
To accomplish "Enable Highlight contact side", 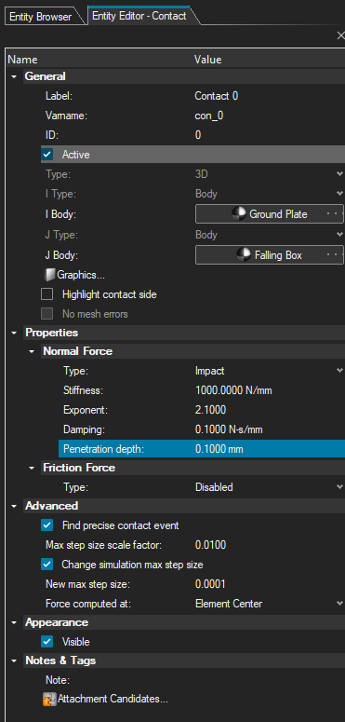I will tap(46, 294).
